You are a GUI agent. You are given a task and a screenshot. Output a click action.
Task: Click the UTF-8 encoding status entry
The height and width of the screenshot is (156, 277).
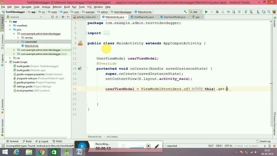[x=228, y=146]
